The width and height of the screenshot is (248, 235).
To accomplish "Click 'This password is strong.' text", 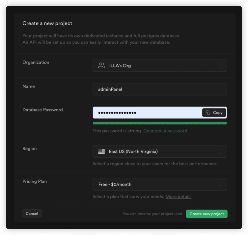I will 117,131.
